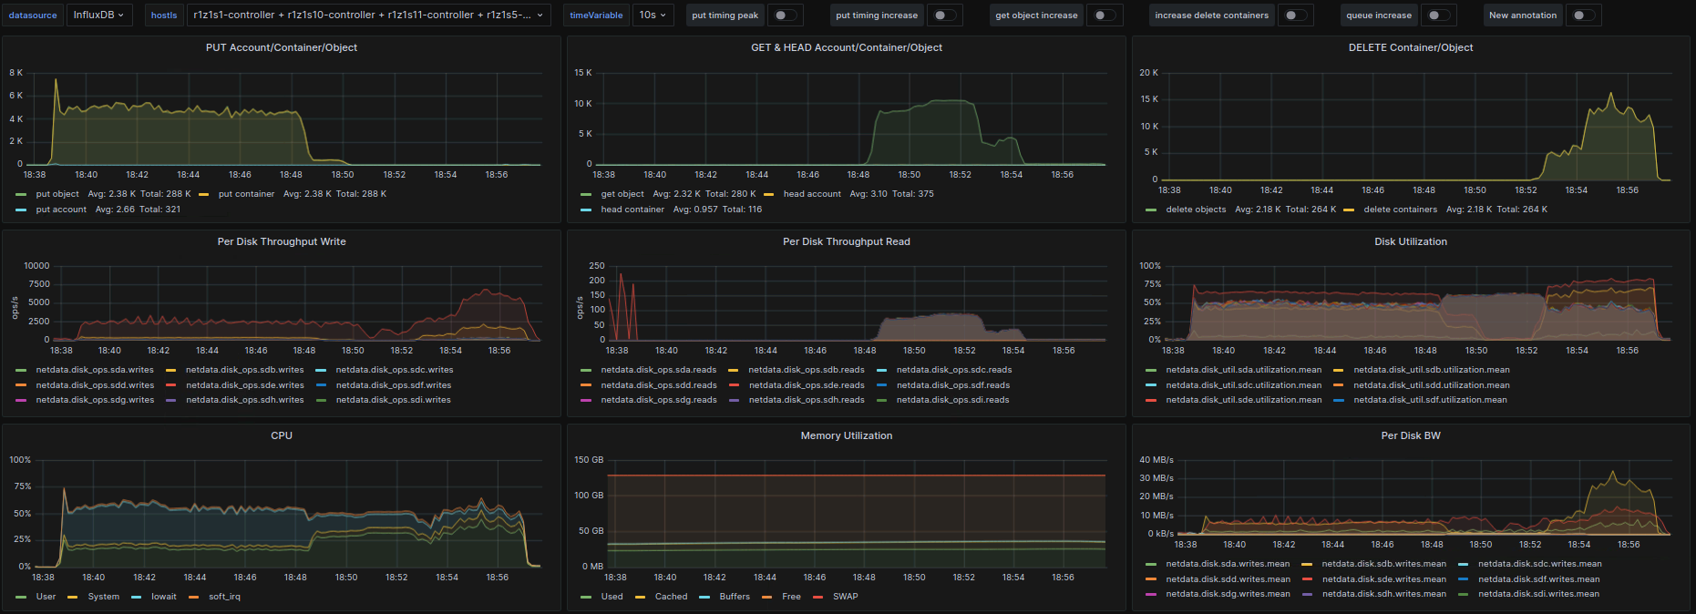Click the Memory Utilization panel header
The width and height of the screenshot is (1696, 614).
846,435
